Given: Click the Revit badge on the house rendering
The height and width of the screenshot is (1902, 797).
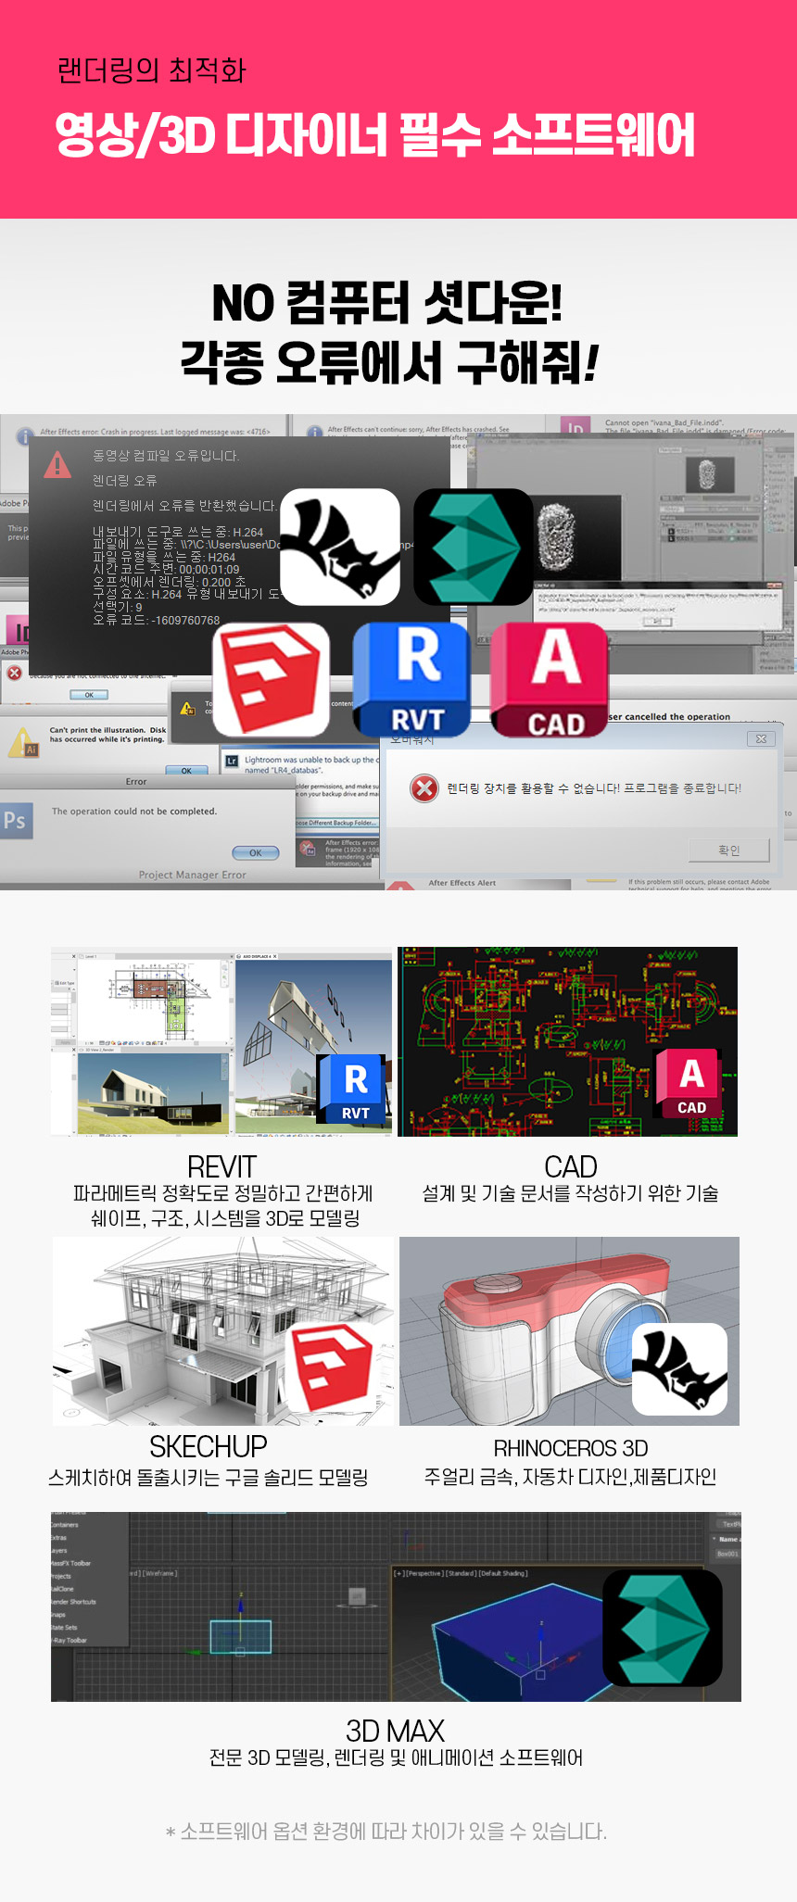Looking at the screenshot, I should coord(355,1090).
